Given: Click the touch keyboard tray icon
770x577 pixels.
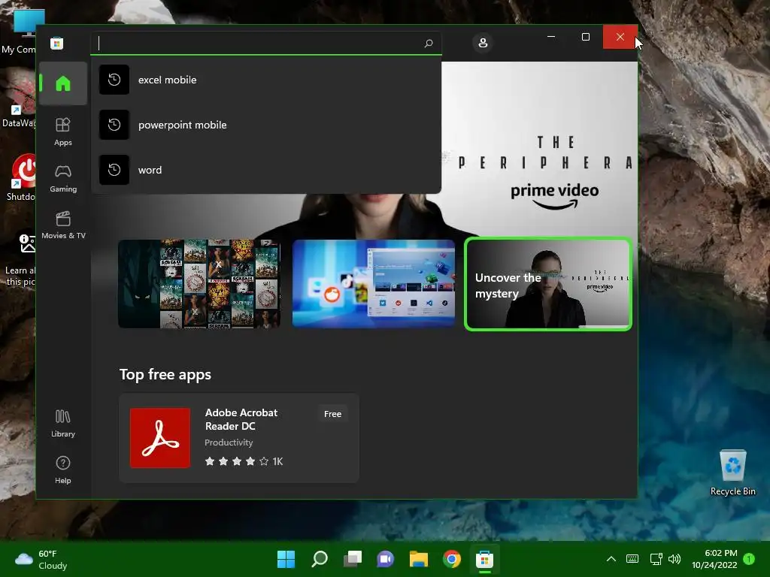Looking at the screenshot, I should click(x=632, y=559).
